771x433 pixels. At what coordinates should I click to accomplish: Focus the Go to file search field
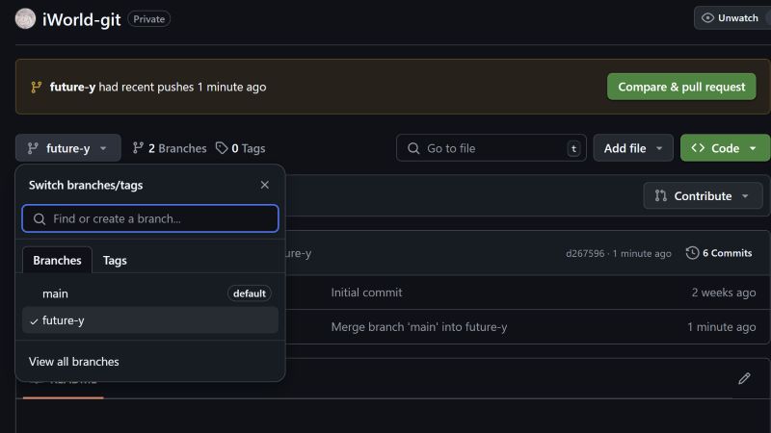coord(492,148)
